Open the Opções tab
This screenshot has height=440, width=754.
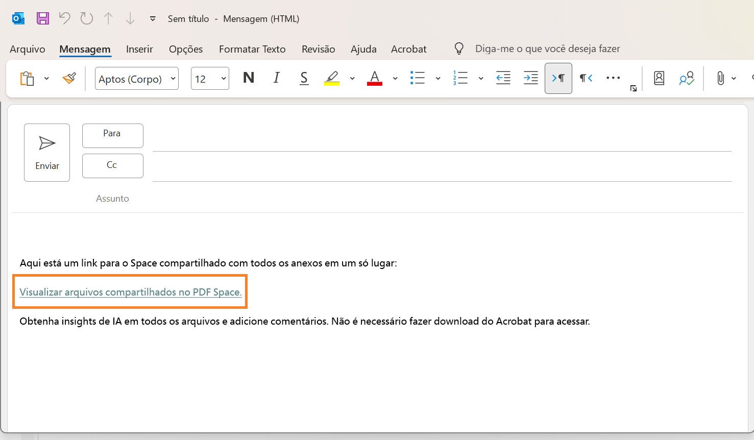pyautogui.click(x=186, y=49)
